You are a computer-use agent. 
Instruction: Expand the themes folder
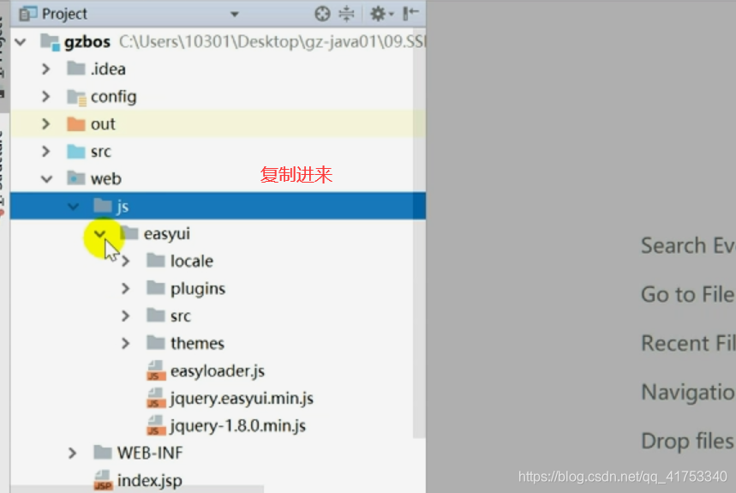(125, 343)
